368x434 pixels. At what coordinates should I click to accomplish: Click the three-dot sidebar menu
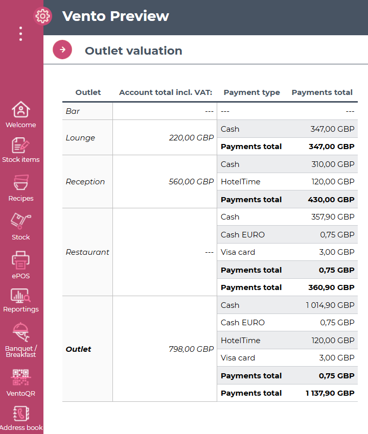[x=20, y=34]
